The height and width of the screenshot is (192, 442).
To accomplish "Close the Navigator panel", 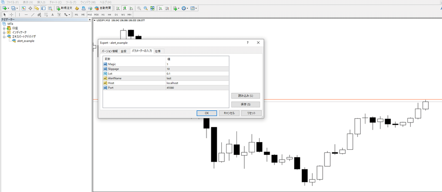I will pyautogui.click(x=89, y=19).
